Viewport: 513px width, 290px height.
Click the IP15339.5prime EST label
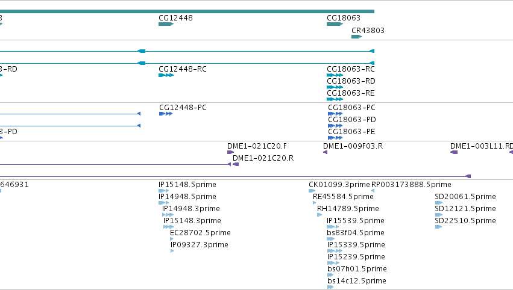[356, 245]
